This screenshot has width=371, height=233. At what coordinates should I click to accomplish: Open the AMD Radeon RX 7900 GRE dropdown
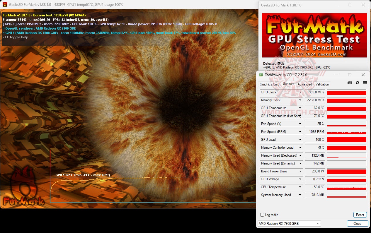tap(289, 223)
